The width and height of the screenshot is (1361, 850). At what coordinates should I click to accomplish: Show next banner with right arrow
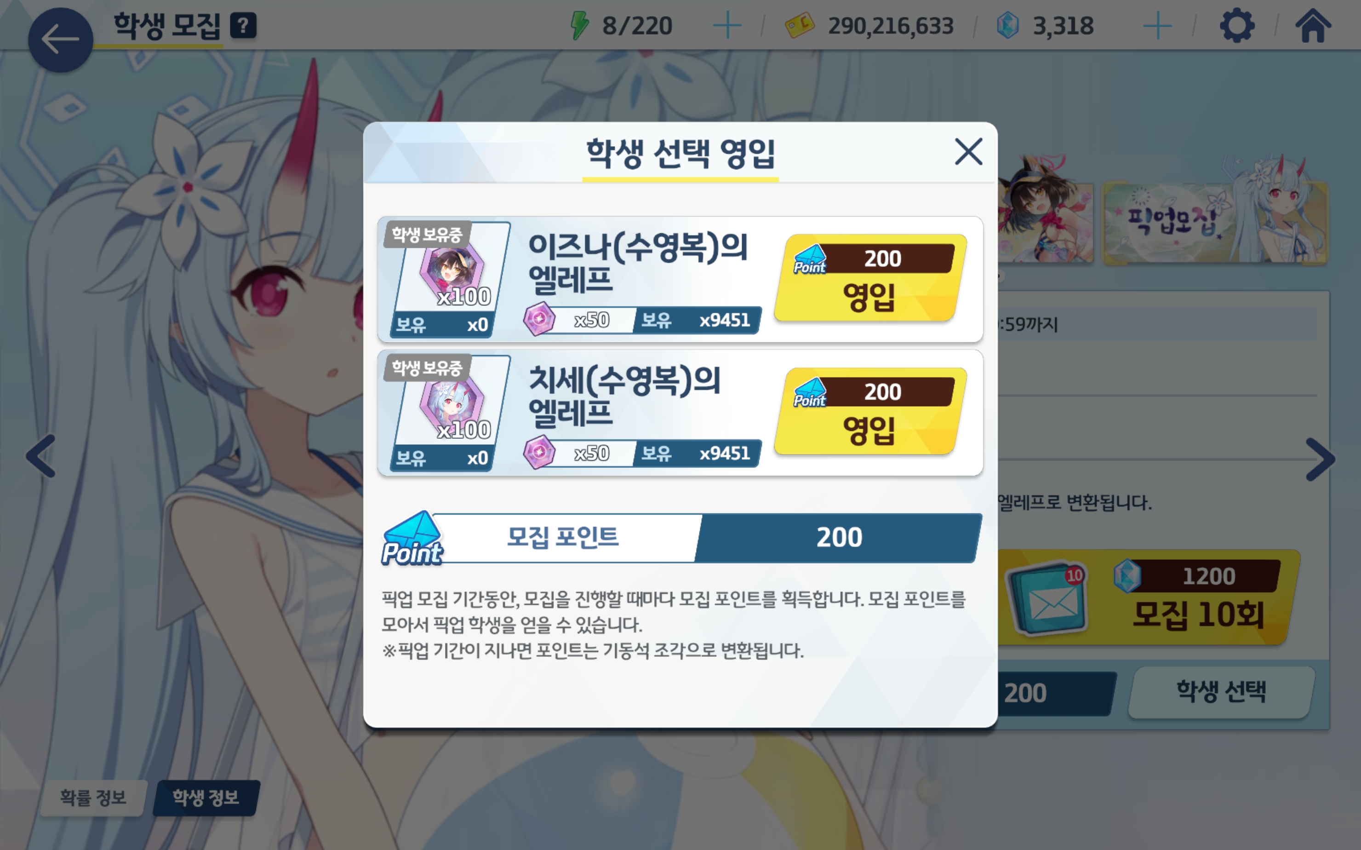tap(1320, 459)
